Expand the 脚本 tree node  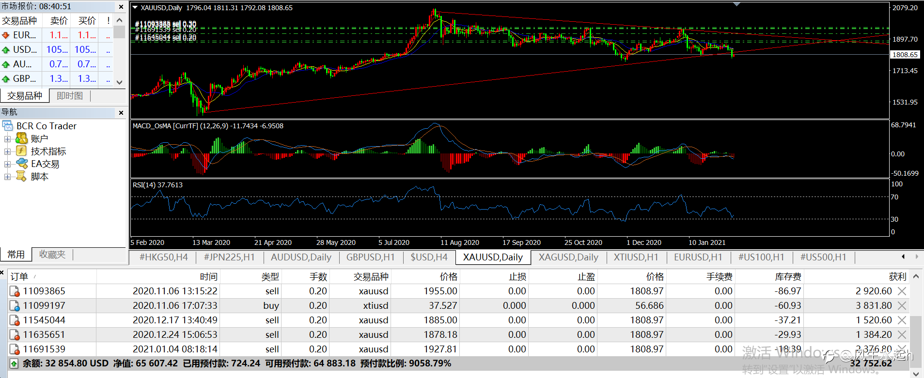click(x=7, y=177)
